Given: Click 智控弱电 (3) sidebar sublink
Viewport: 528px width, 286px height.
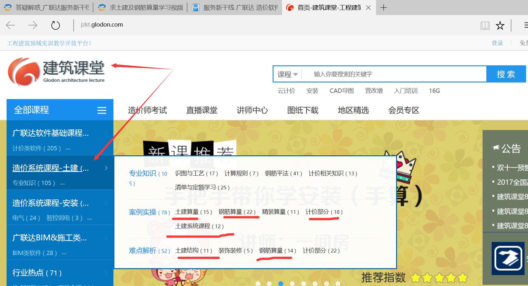Looking at the screenshot, I should point(64,218).
